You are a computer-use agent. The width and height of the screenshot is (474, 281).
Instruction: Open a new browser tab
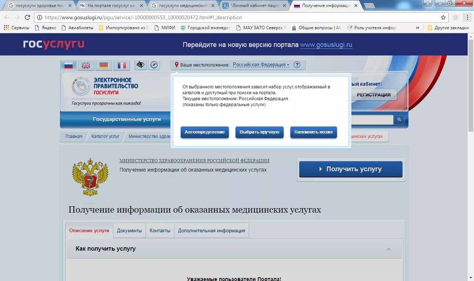369,6
